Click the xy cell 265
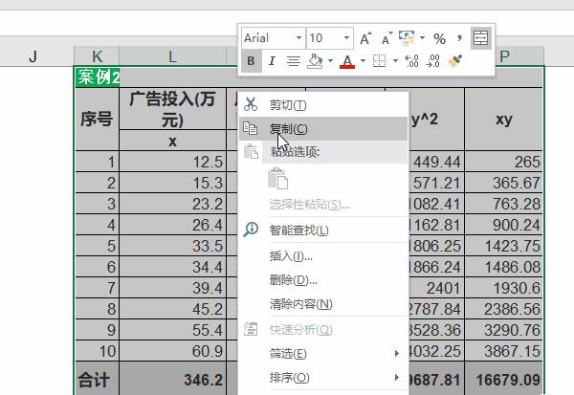This screenshot has width=574, height=395. pyautogui.click(x=504, y=162)
